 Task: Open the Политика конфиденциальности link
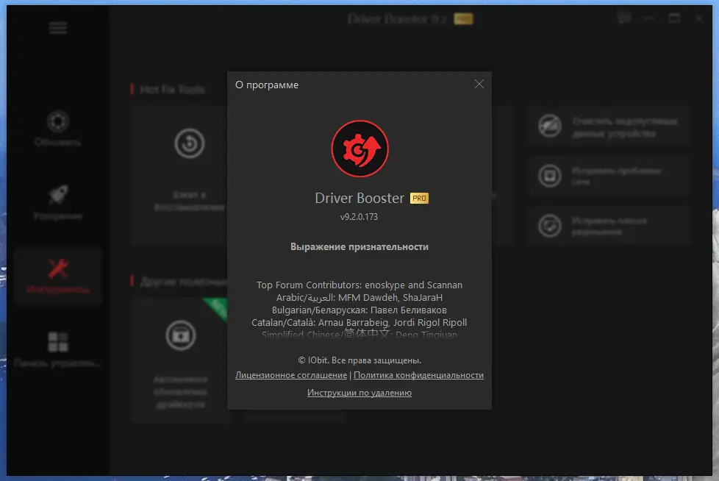pyautogui.click(x=419, y=375)
